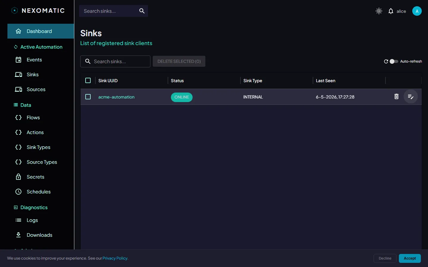Click the magnifier icon in top search bar
The image size is (428, 267).
coord(142,11)
